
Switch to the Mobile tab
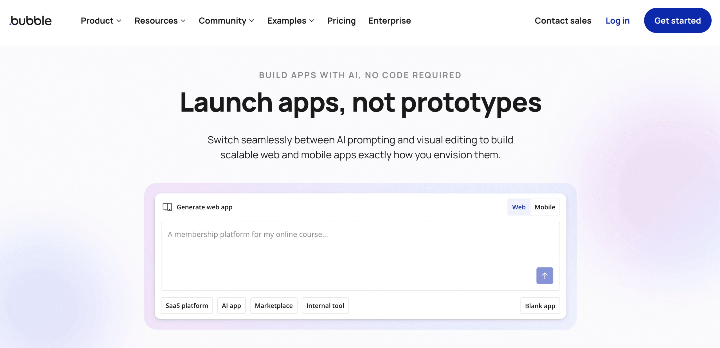click(545, 207)
